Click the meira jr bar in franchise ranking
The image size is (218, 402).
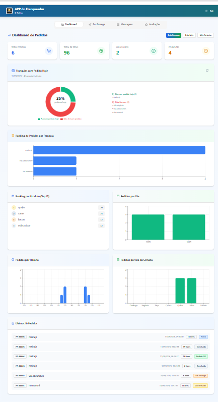pyautogui.click(x=119, y=150)
